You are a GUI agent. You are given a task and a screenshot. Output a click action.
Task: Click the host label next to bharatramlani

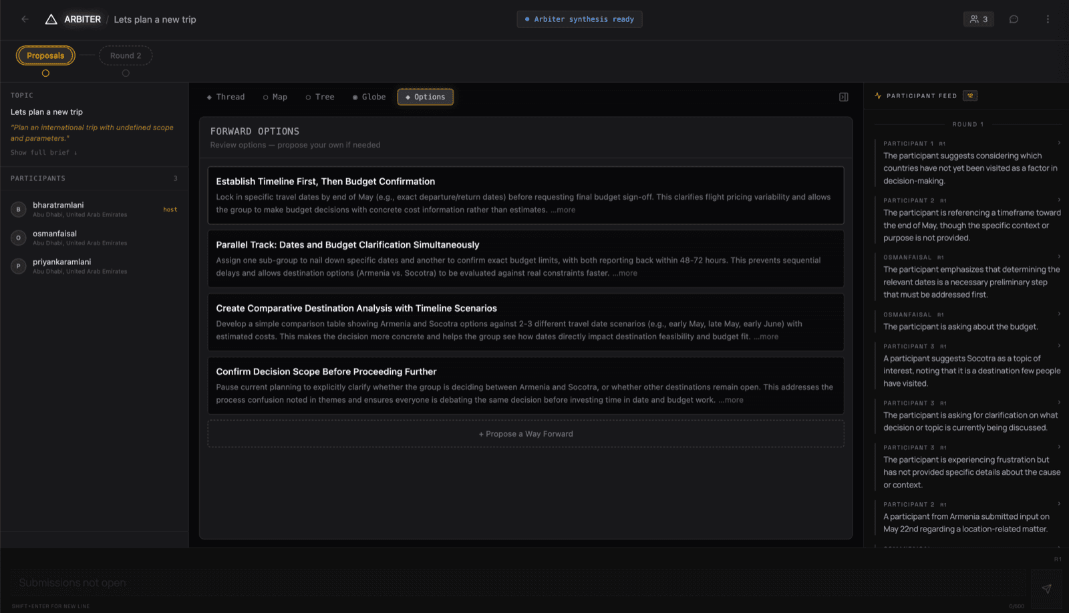(x=170, y=210)
